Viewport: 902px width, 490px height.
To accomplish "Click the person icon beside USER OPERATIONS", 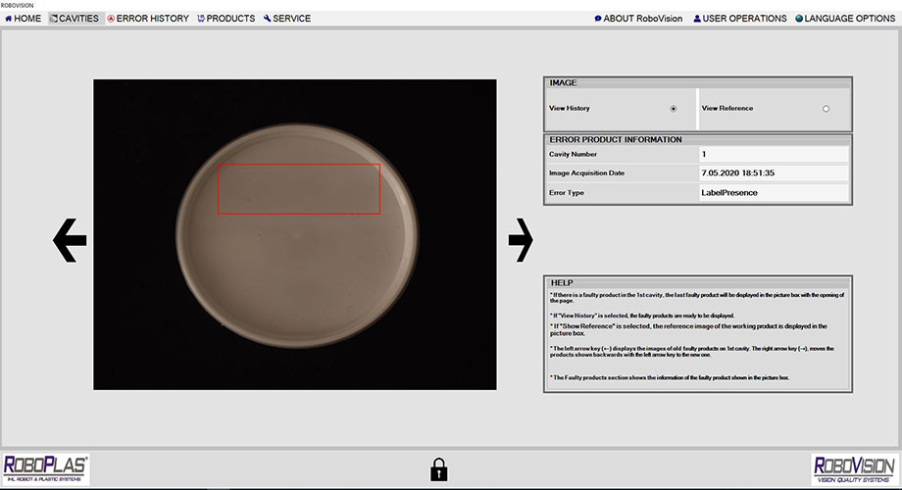I will (x=697, y=19).
